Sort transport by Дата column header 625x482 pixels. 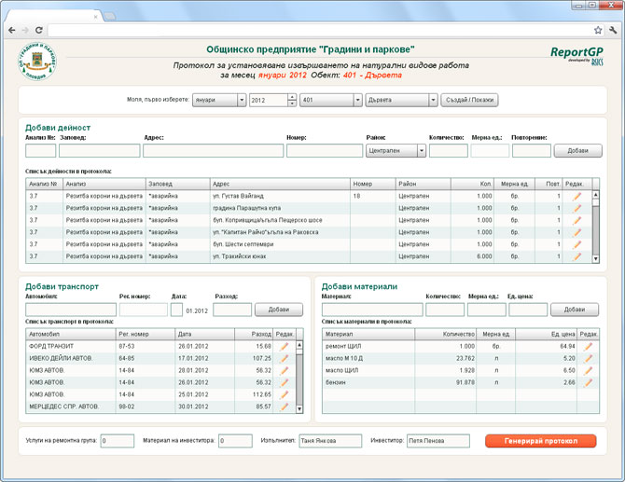[204, 334]
